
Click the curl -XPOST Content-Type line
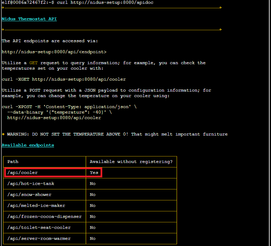click(69, 107)
